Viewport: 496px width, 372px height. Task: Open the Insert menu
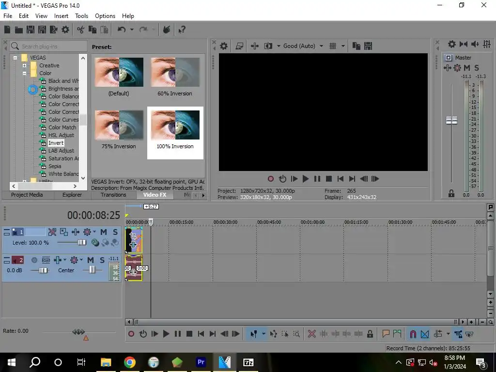[x=61, y=16]
